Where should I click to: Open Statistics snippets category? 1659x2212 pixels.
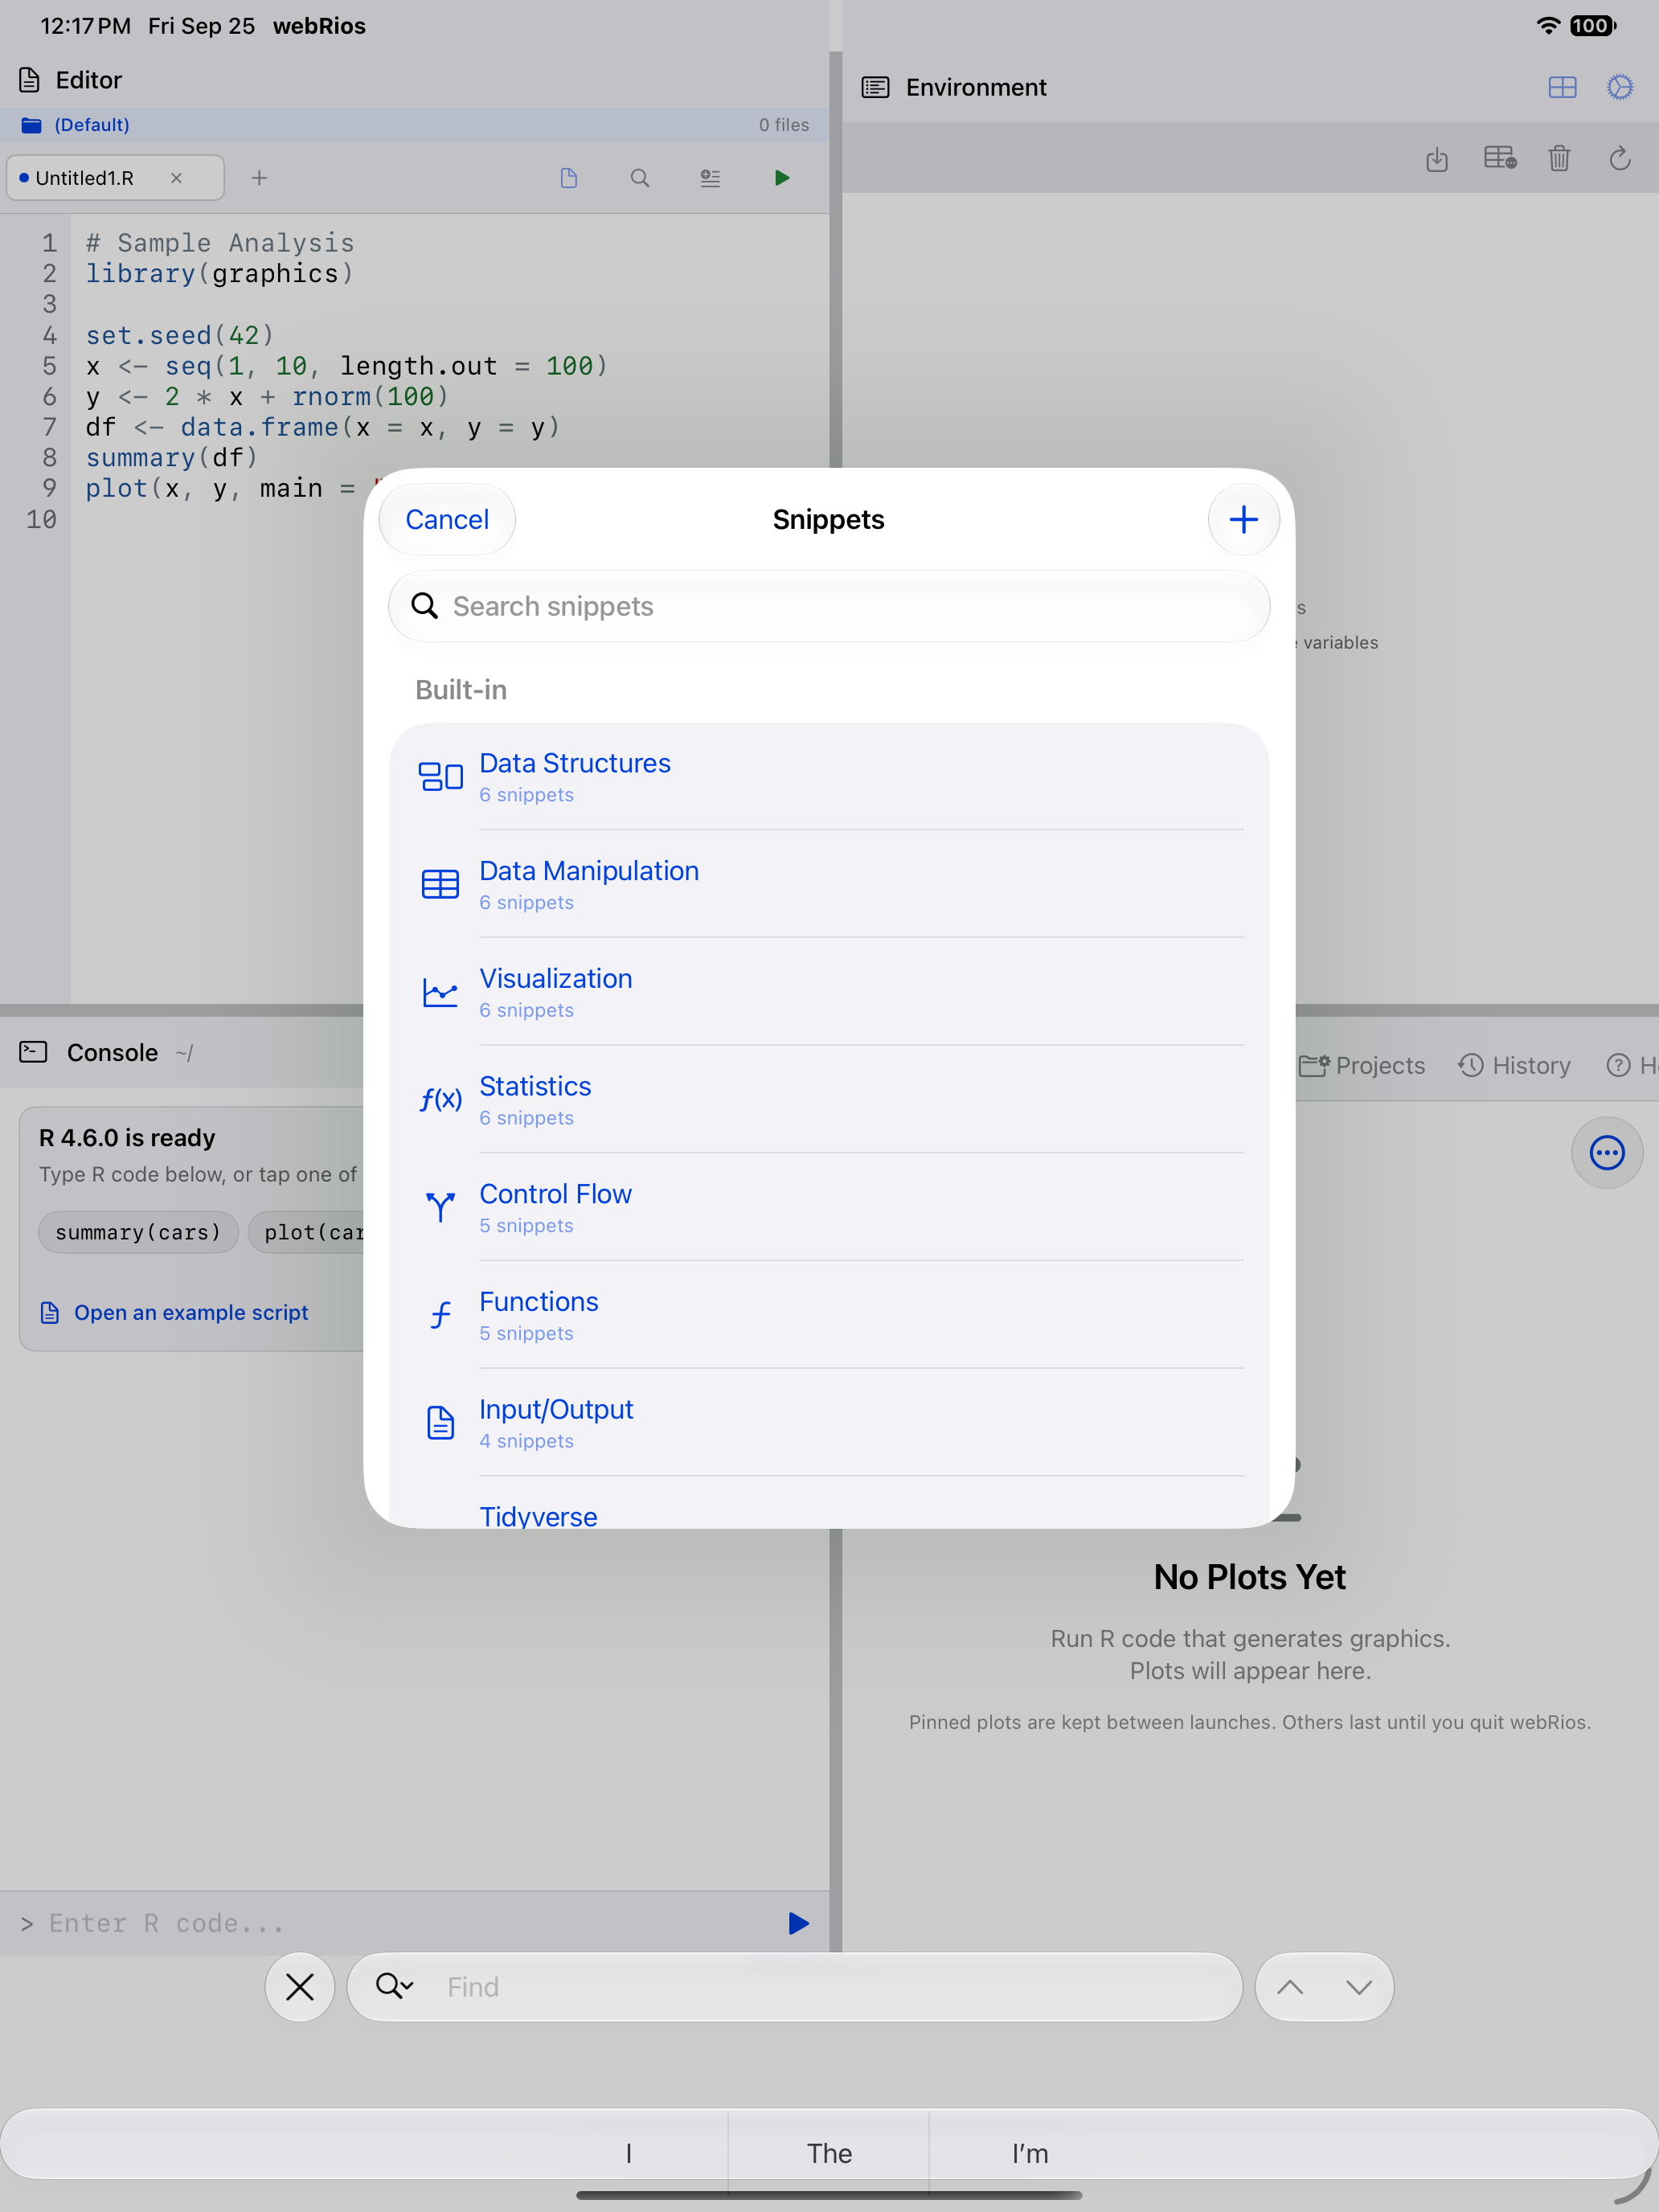(829, 1099)
